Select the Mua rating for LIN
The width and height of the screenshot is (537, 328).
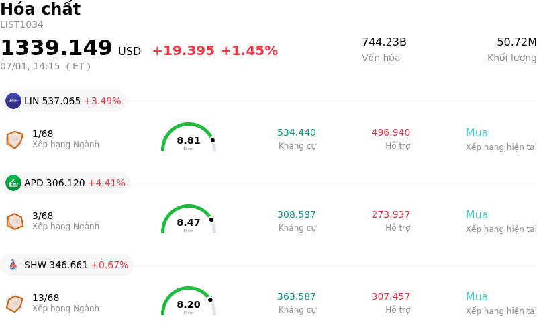477,133
